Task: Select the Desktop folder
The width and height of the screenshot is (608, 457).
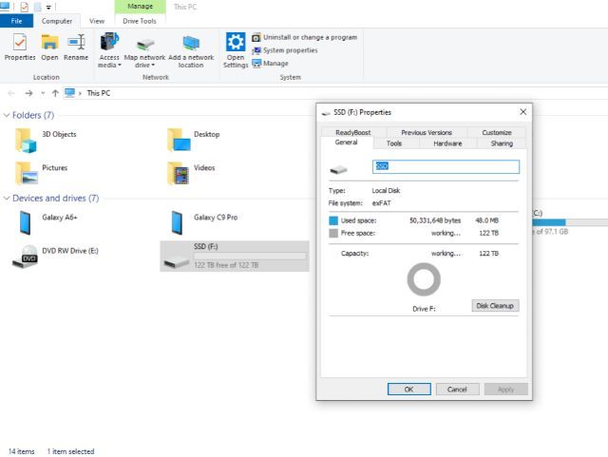Action: (194, 140)
